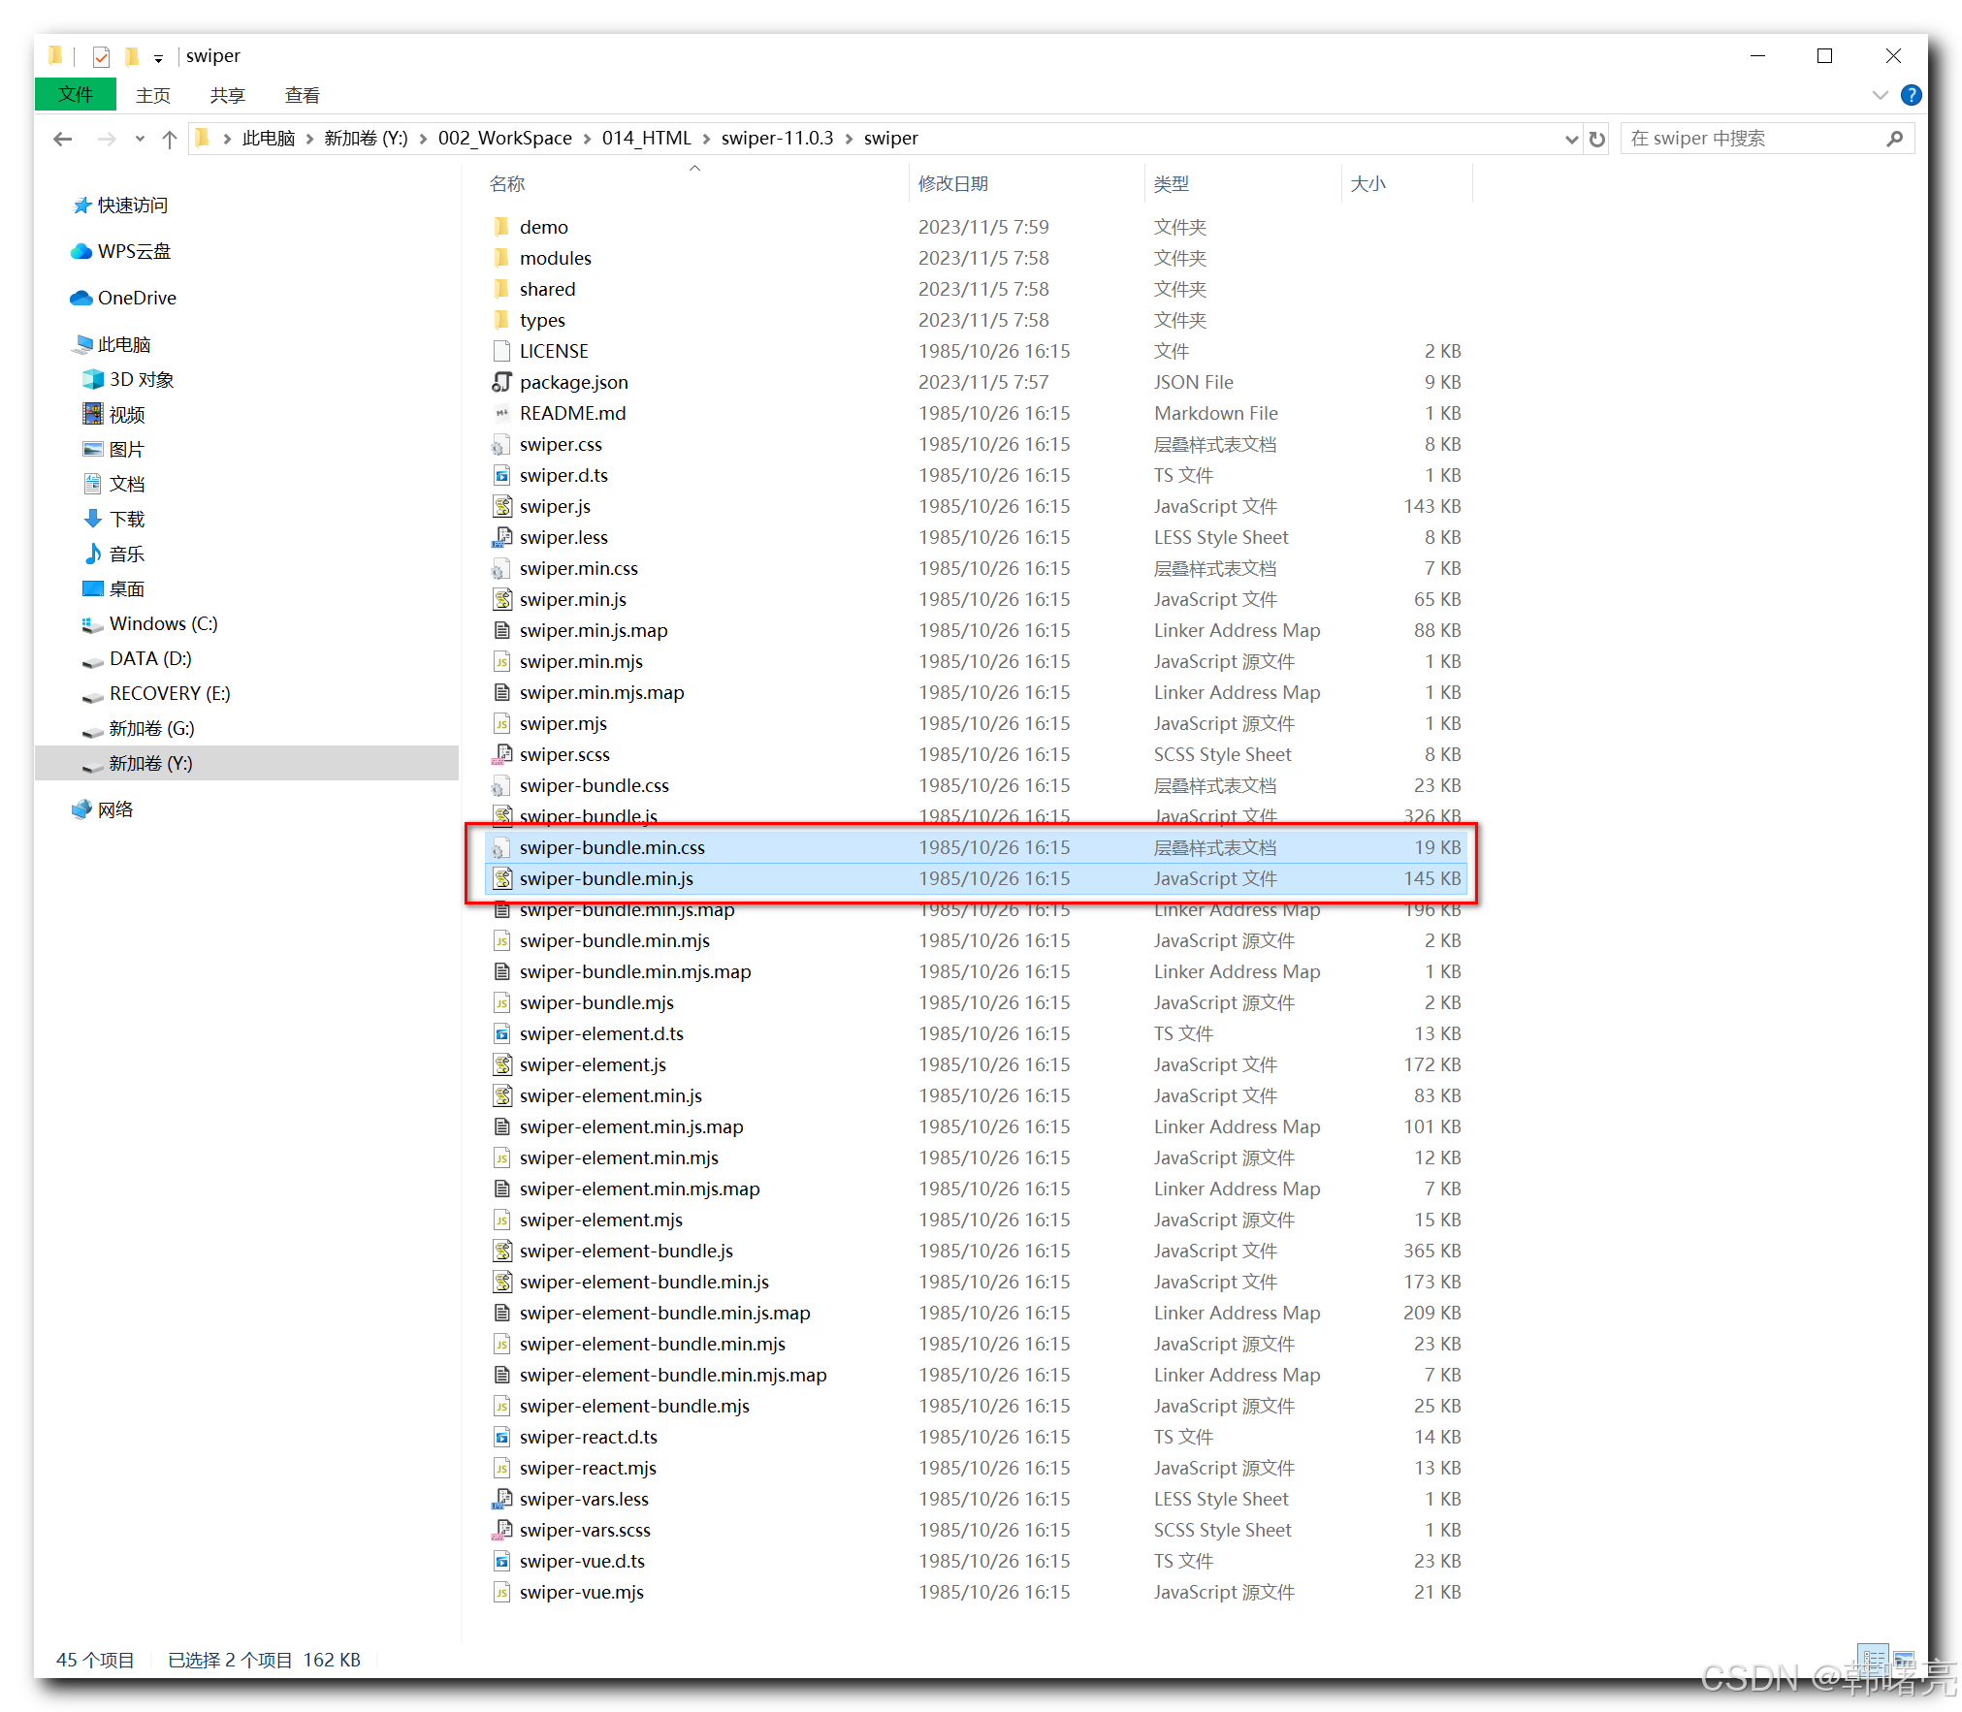This screenshot has height=1712, width=1962.
Task: Switch to large icons view
Action: pos(1904,1659)
